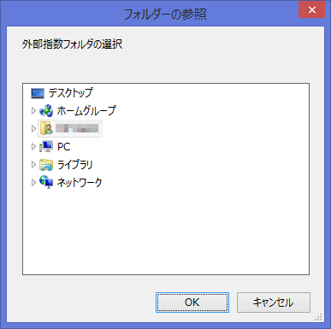Click the Libraries folder icon
This screenshot has height=329, width=331.
point(46,164)
